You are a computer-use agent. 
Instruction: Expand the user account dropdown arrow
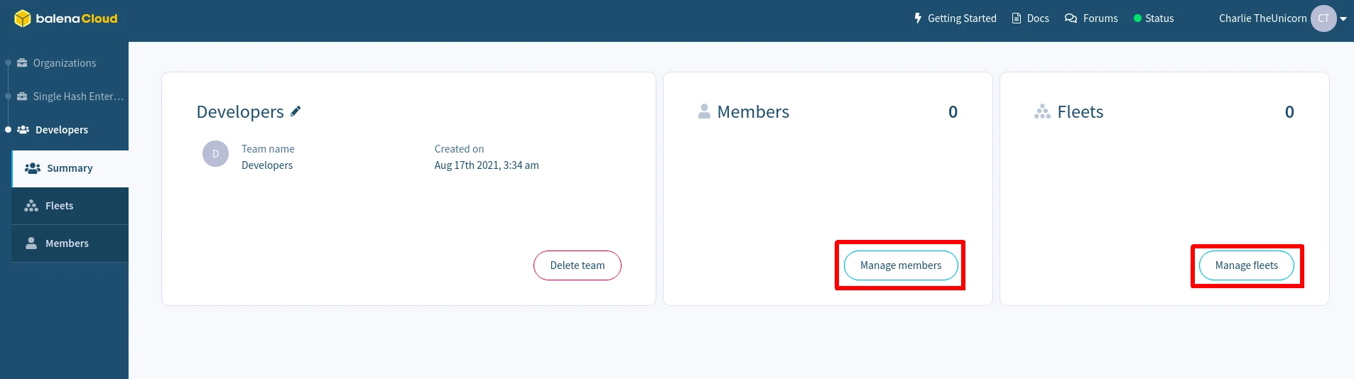(1343, 19)
